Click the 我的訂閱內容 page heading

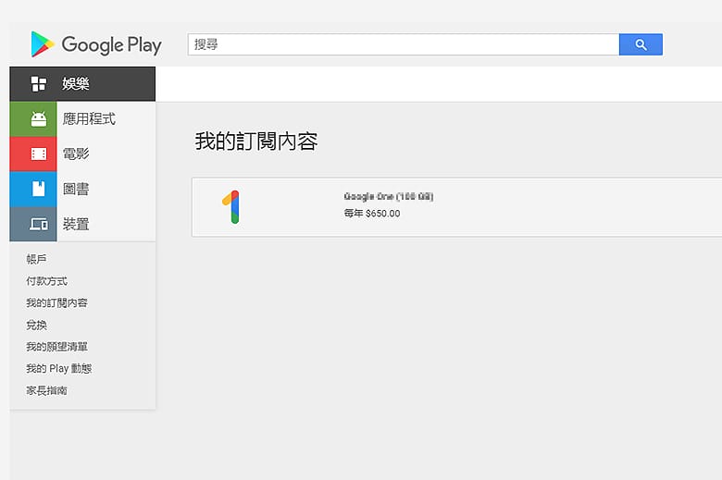click(x=256, y=142)
